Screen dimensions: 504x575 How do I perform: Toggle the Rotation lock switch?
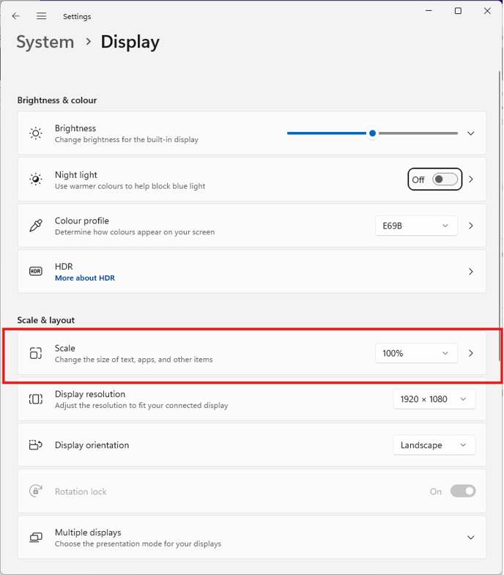coord(463,491)
